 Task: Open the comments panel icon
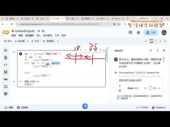pos(130,33)
